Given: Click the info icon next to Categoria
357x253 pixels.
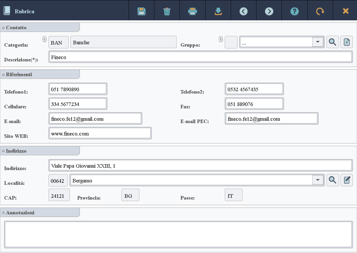Looking at the screenshot, I should (x=44, y=39).
